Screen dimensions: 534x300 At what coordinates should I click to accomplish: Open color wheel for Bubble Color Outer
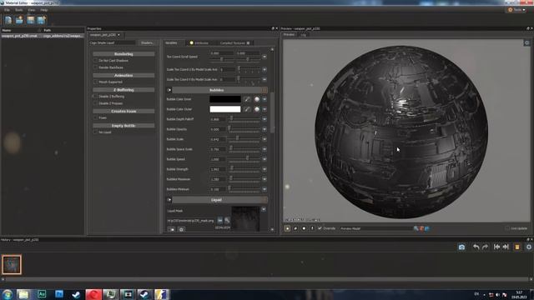point(257,109)
